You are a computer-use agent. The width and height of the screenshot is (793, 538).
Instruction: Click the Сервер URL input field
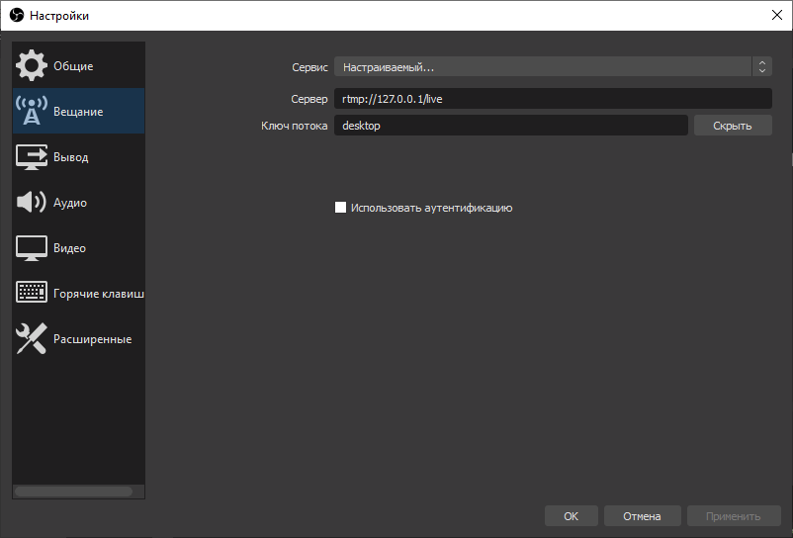[552, 99]
